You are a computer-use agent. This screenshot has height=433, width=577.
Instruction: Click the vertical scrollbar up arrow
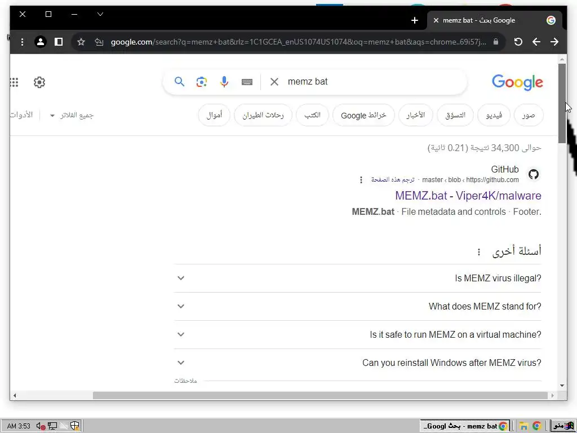562,59
